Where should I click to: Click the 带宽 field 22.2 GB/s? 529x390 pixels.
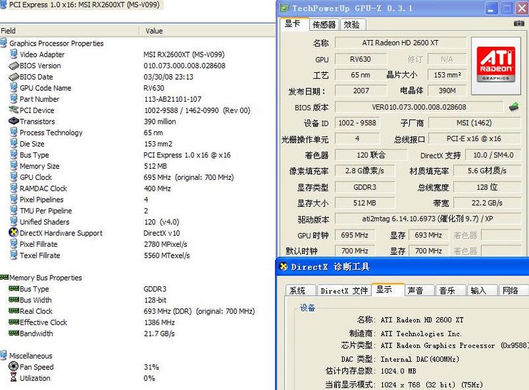(x=487, y=203)
